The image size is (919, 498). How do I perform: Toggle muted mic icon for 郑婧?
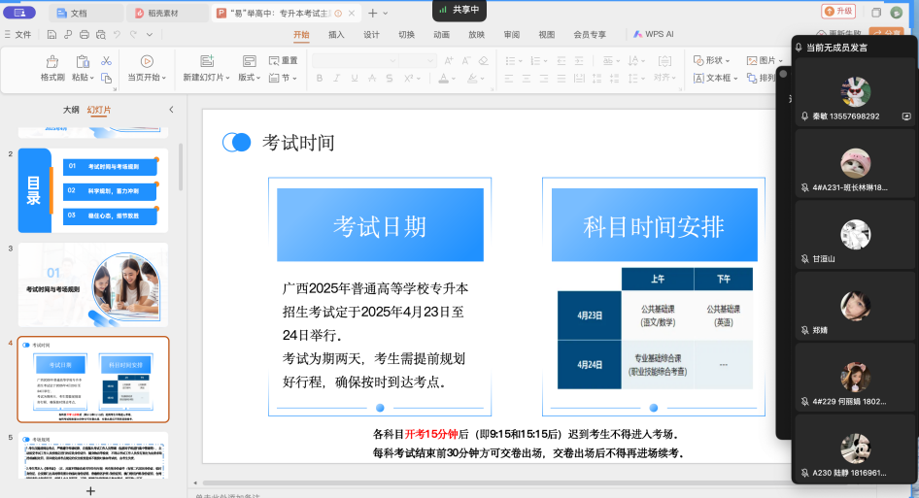(804, 330)
